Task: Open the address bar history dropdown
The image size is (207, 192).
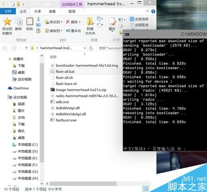Action: 85,48
